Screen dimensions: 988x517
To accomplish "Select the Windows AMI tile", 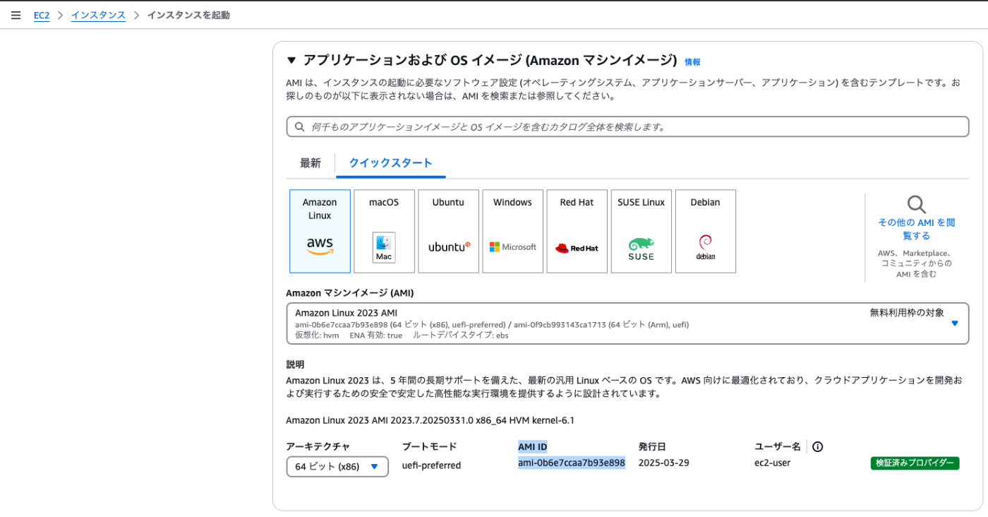I will point(512,231).
